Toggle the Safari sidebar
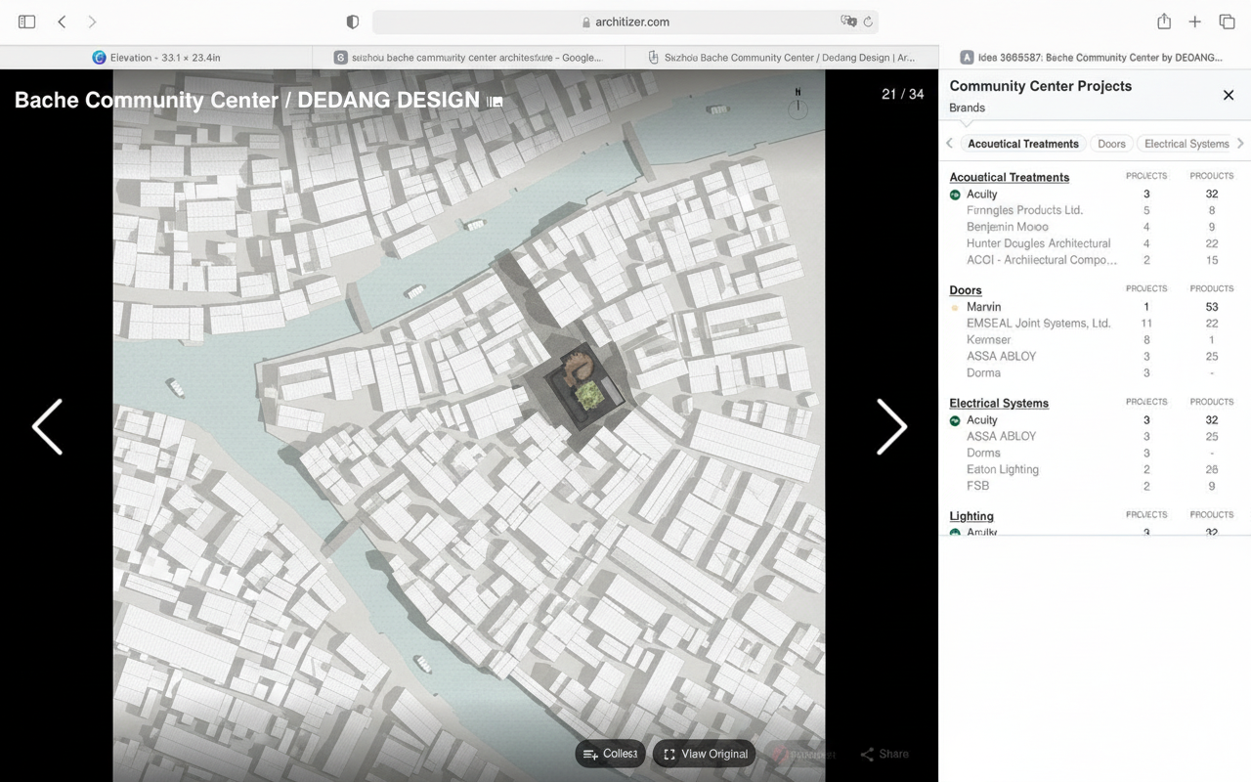This screenshot has height=782, width=1251. 26,22
